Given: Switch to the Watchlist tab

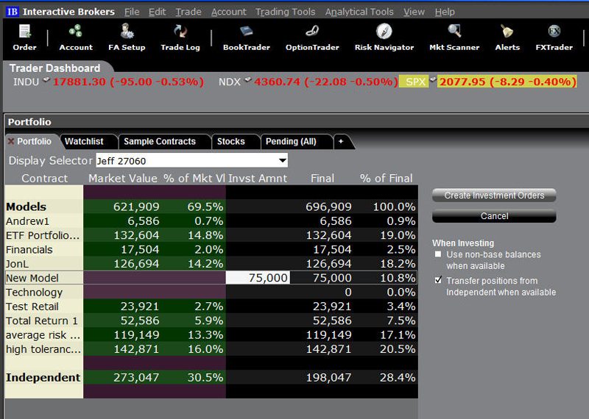Looking at the screenshot, I should point(88,141).
